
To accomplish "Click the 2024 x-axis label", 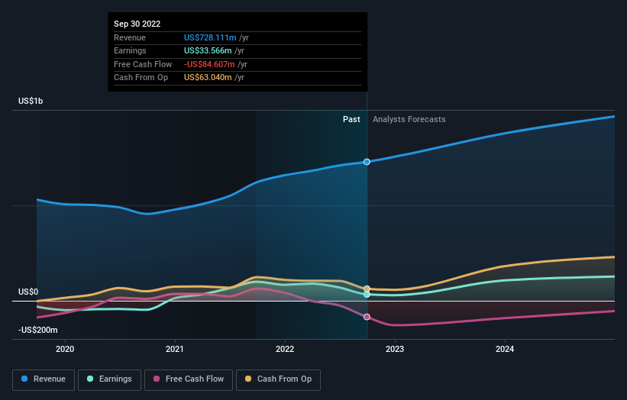I will 505,349.
